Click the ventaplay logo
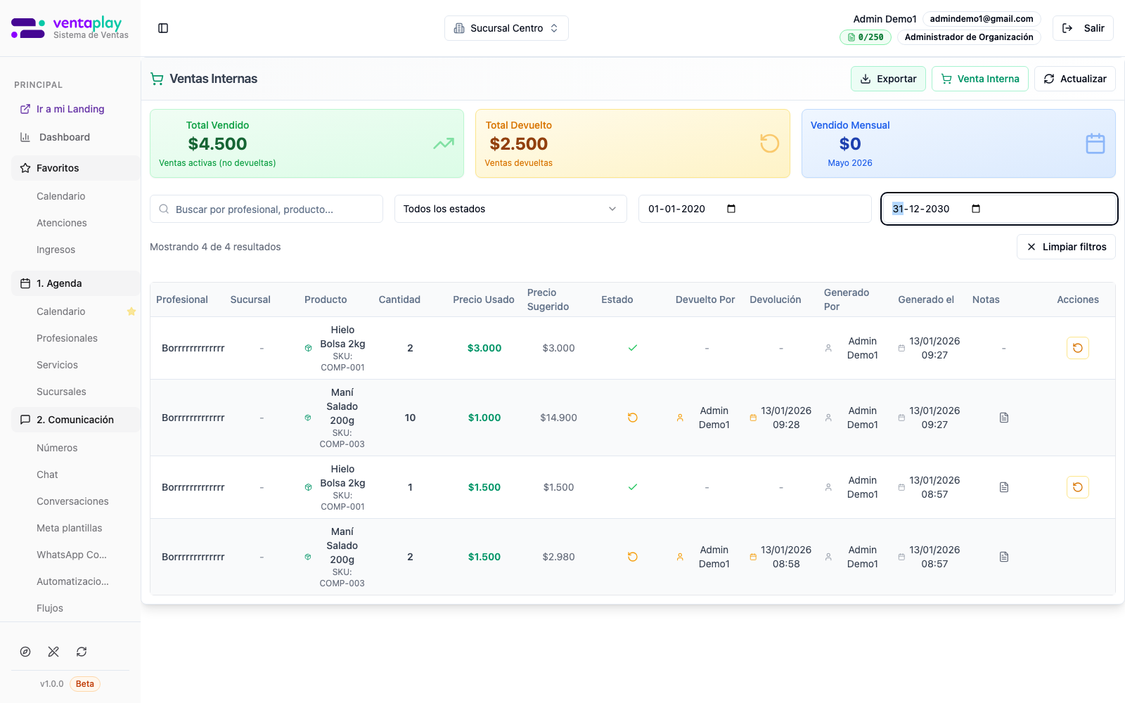1125x703 pixels. pyautogui.click(x=70, y=28)
